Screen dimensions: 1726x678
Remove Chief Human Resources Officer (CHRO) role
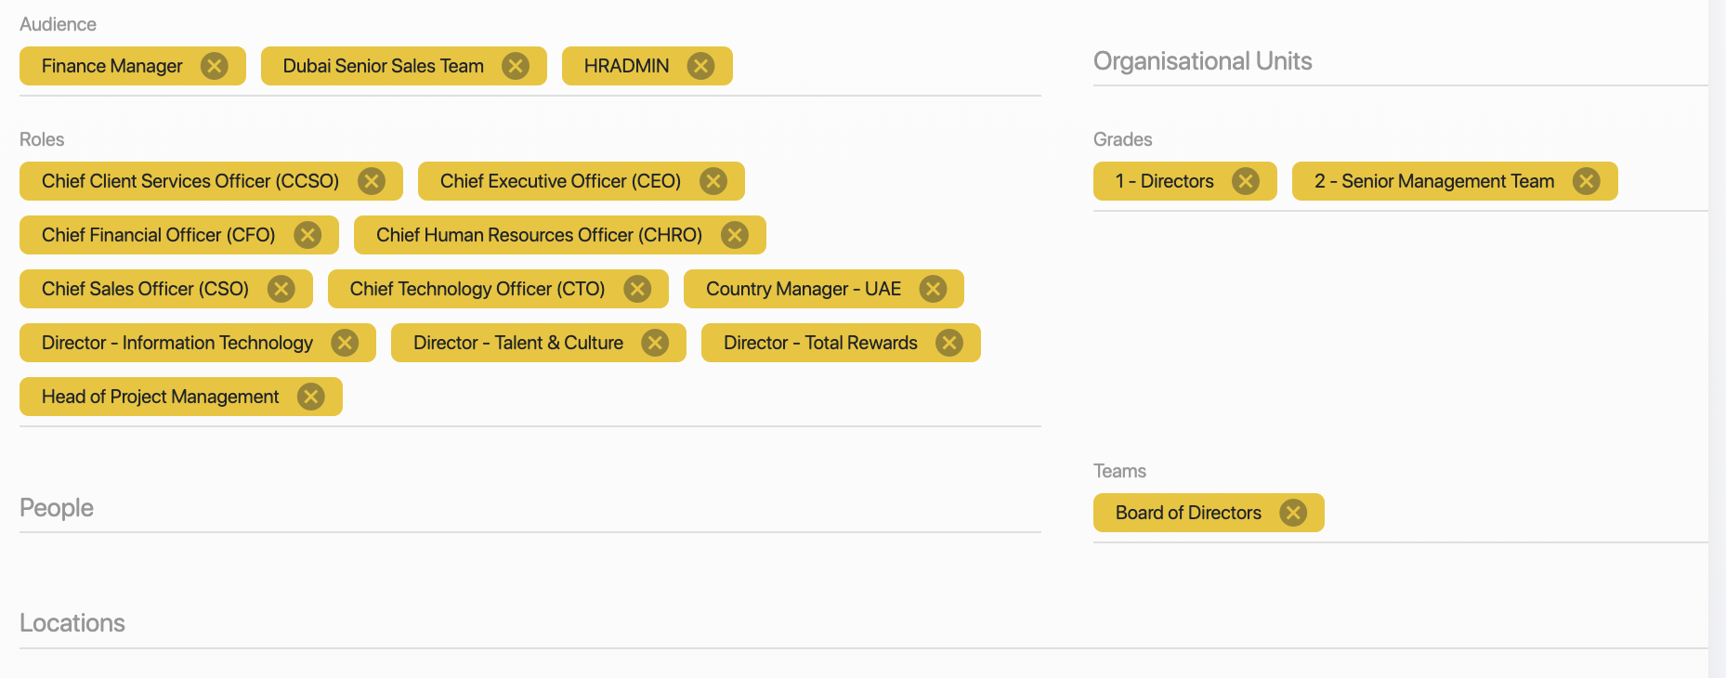(x=735, y=235)
